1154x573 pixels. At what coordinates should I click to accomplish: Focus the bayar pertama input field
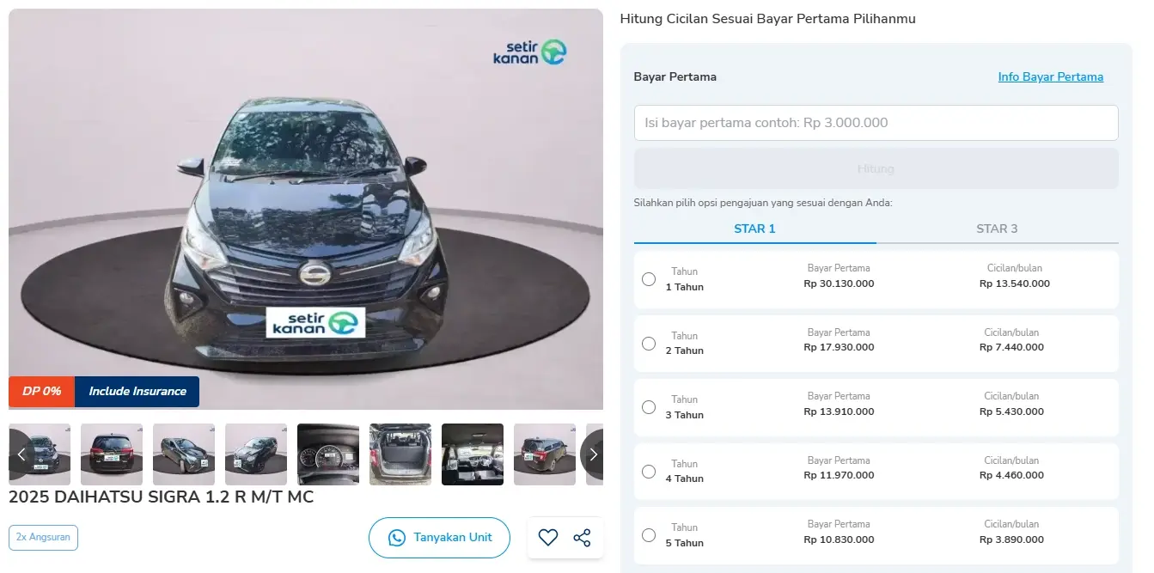tap(876, 123)
